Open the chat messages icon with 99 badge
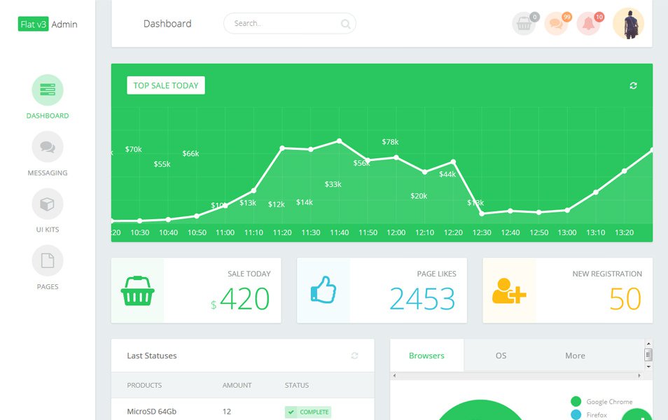The height and width of the screenshot is (420, 668). [x=556, y=24]
